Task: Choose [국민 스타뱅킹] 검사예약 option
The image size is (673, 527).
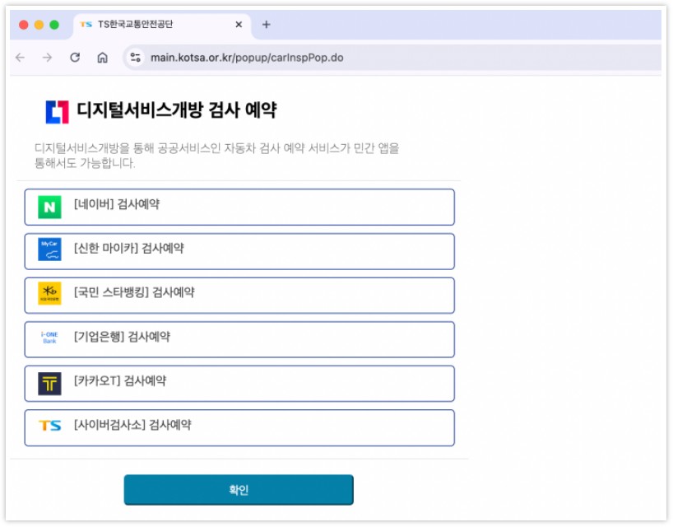Action: coord(239,296)
